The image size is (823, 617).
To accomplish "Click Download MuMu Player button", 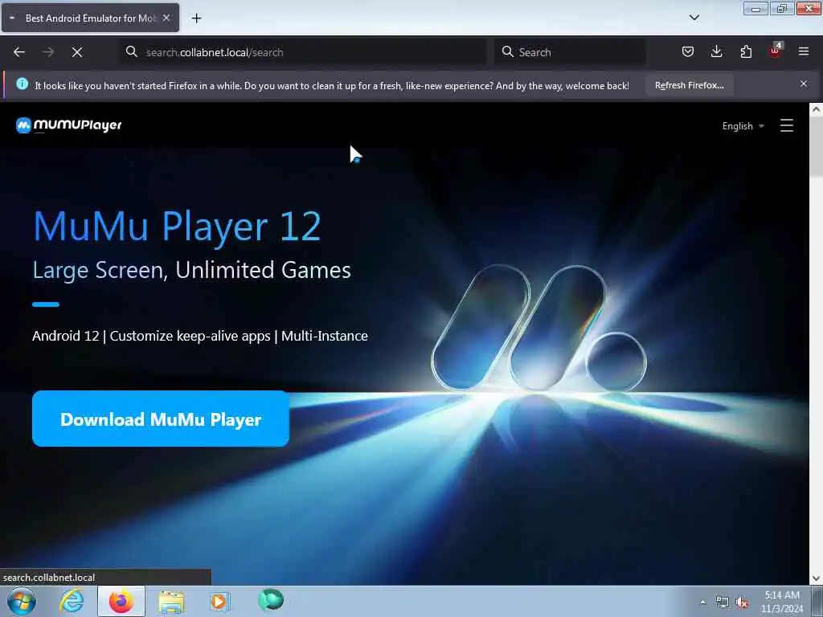I will coord(161,419).
